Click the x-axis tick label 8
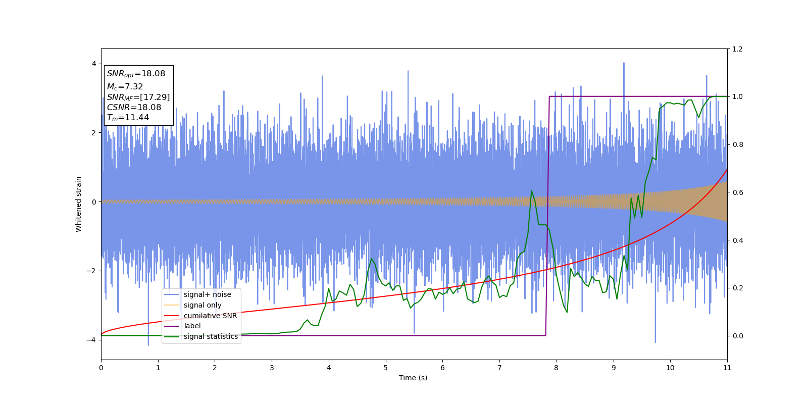 pyautogui.click(x=557, y=368)
